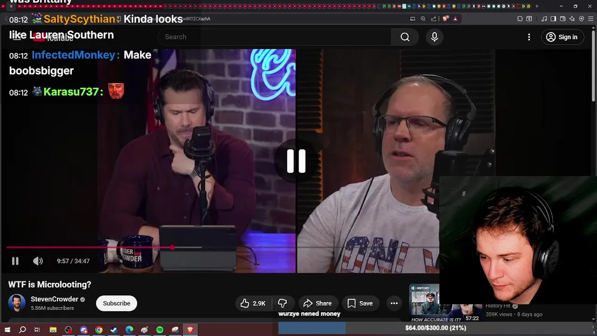The height and width of the screenshot is (336, 597).
Task: Focus the YouTube Search input field
Action: click(x=274, y=37)
